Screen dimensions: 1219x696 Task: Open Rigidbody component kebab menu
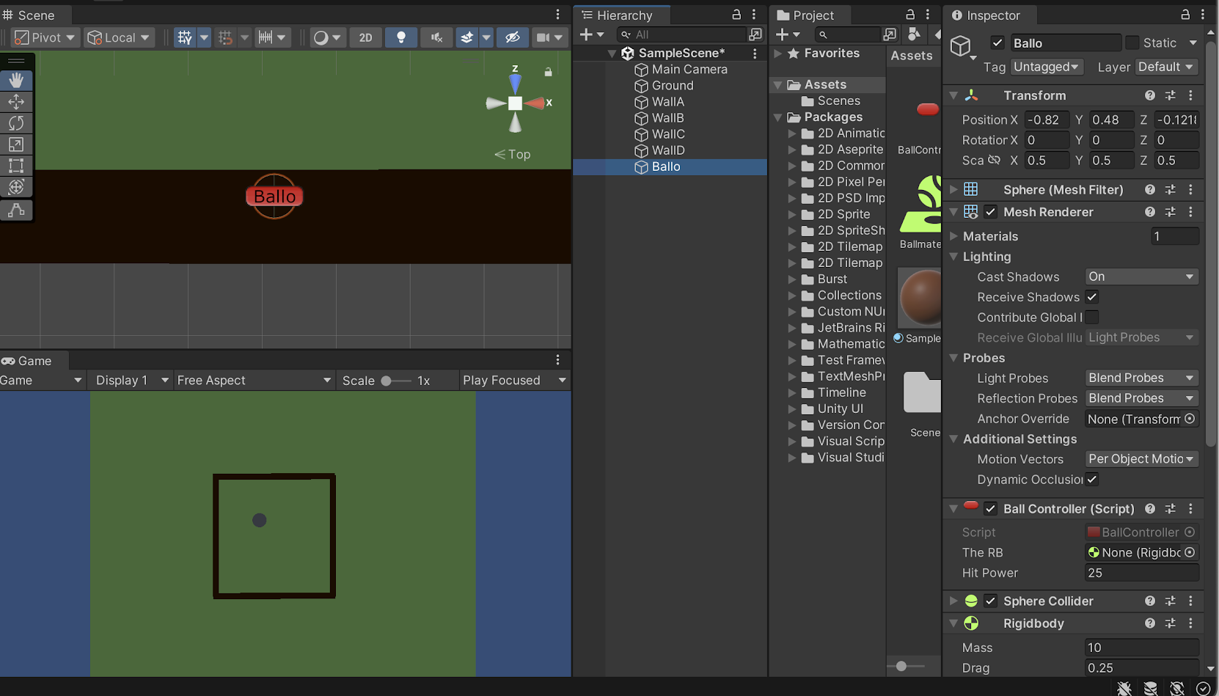(x=1190, y=623)
